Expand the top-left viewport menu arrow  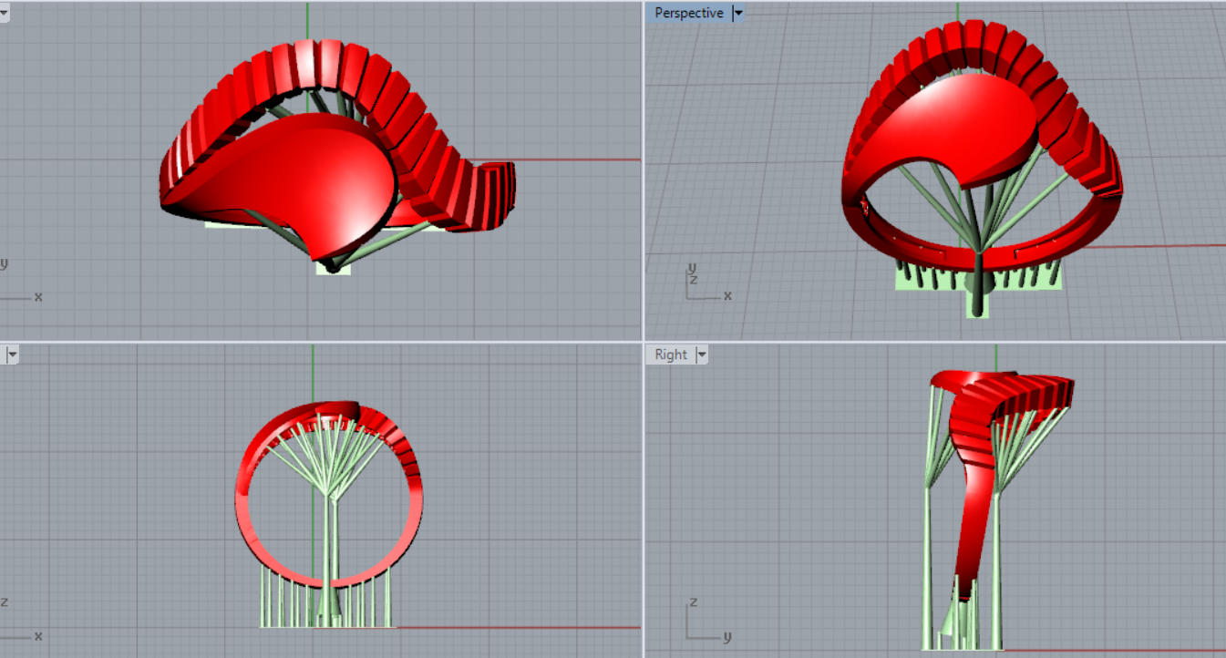(4, 14)
